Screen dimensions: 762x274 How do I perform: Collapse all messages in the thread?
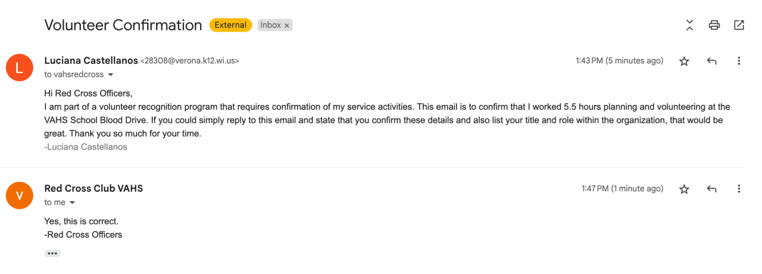coord(689,25)
